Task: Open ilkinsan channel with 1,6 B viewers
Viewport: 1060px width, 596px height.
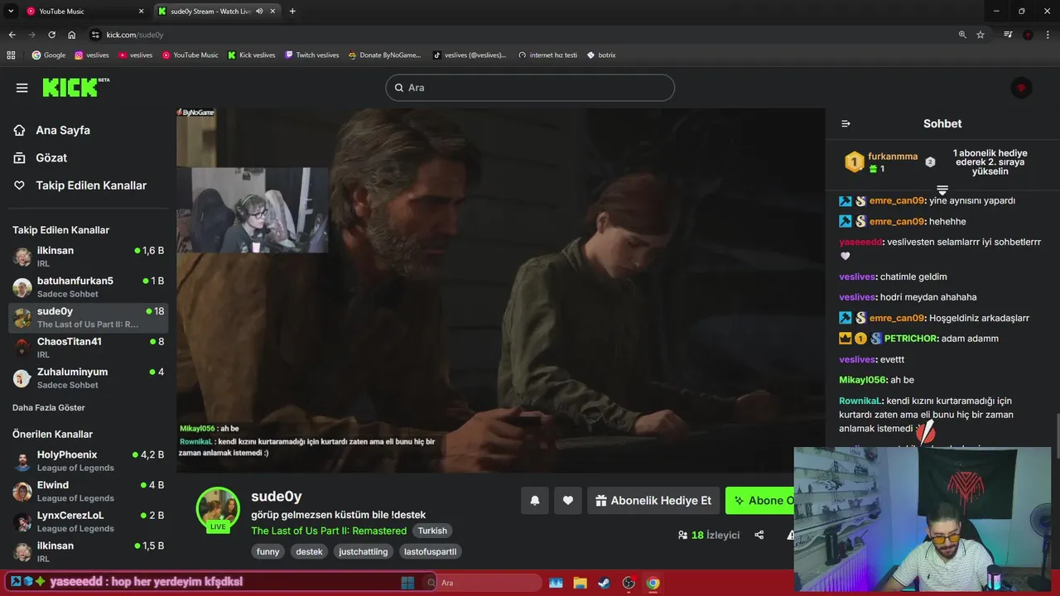Action: coord(88,257)
